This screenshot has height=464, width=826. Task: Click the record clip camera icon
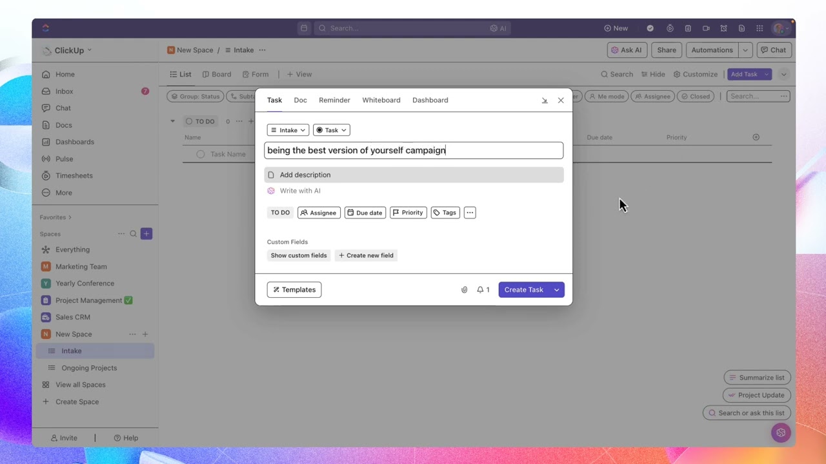(x=706, y=28)
